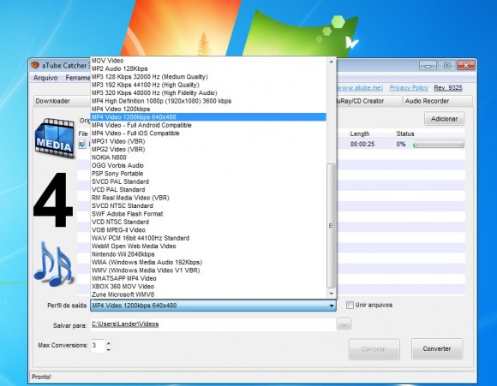
Task: Select Nintendo Wii 2048kbps profile
Action: [208, 254]
